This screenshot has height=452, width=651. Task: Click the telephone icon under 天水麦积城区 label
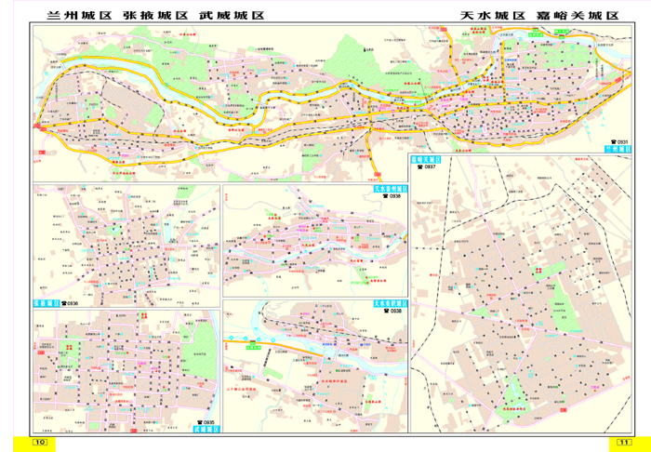(x=385, y=311)
